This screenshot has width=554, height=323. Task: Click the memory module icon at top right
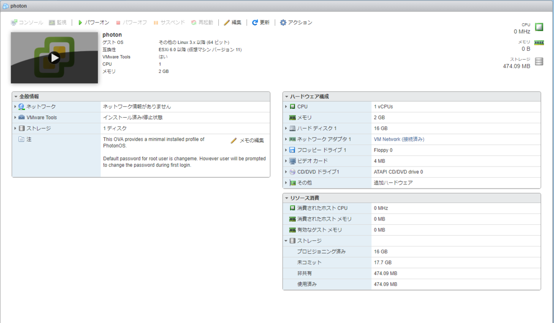tap(539, 42)
